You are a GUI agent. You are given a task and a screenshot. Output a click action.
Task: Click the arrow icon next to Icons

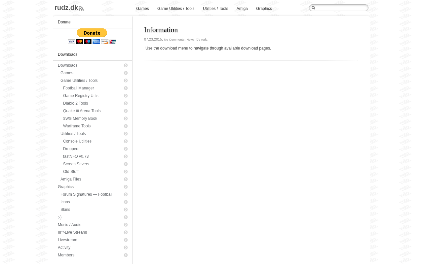point(126,202)
